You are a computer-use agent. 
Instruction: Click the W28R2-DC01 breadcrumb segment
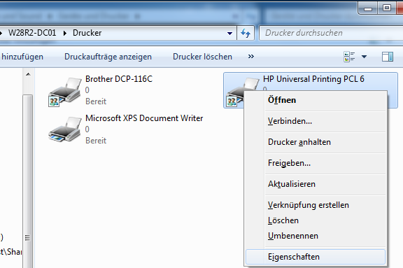[32, 33]
